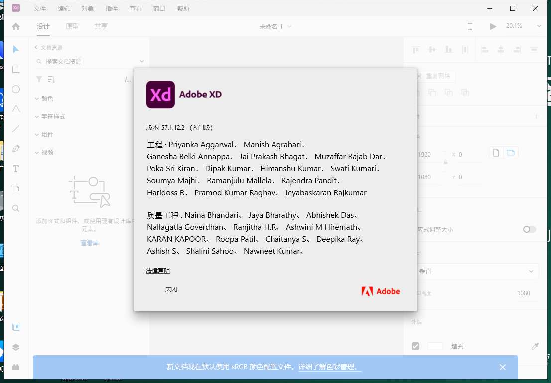This screenshot has height=383, width=551.
Task: Select the Ellipse tool
Action: tap(16, 89)
